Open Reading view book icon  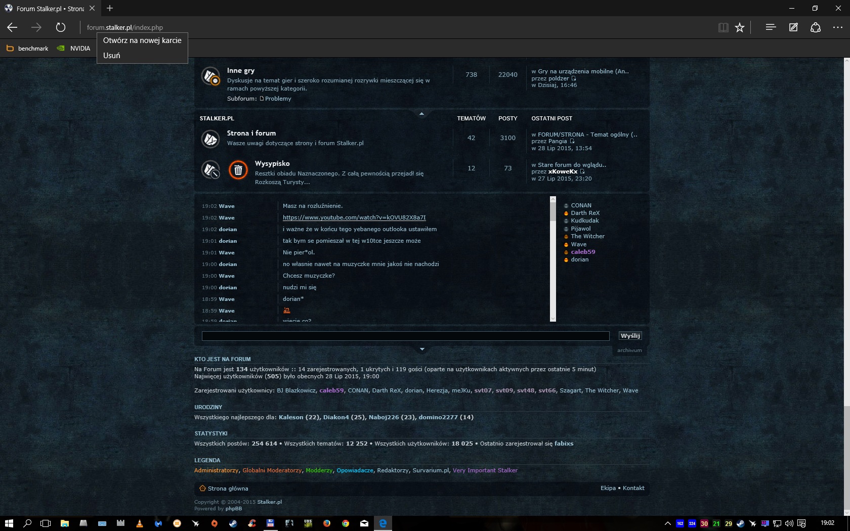point(724,27)
